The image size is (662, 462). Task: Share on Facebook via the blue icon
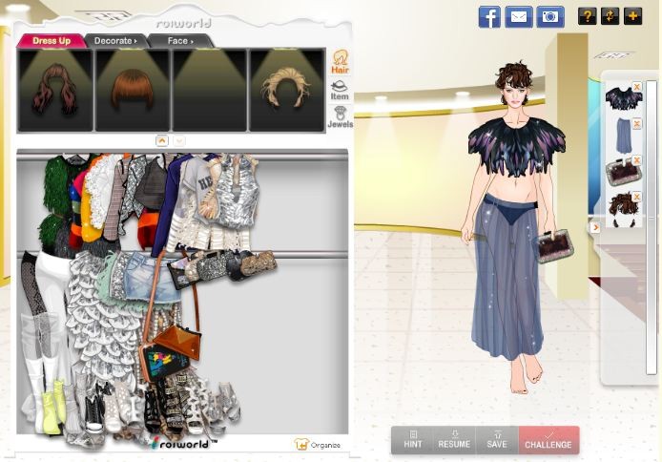pos(488,16)
